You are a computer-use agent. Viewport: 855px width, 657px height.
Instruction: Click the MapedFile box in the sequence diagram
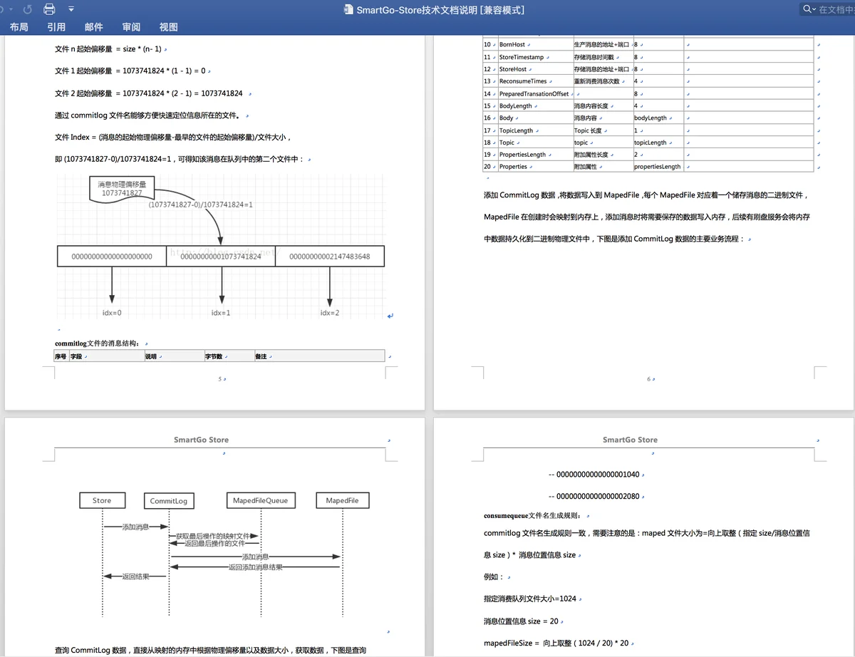tap(342, 501)
